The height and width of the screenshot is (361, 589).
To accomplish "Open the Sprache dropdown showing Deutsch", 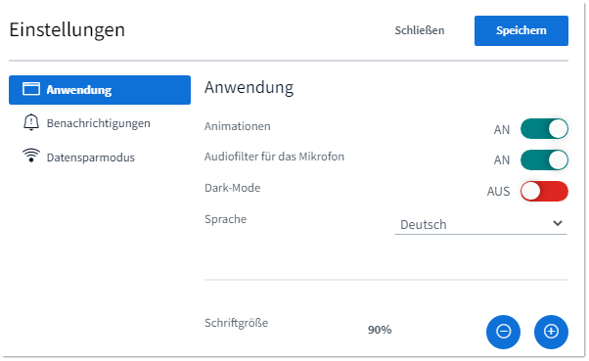I will [480, 224].
